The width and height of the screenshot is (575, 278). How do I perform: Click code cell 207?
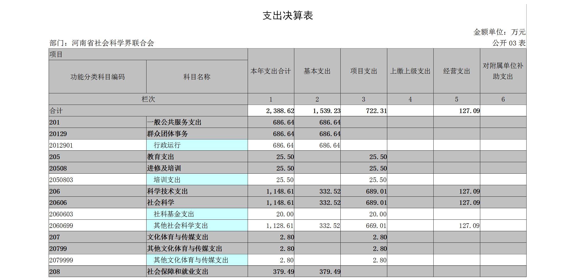(98, 237)
